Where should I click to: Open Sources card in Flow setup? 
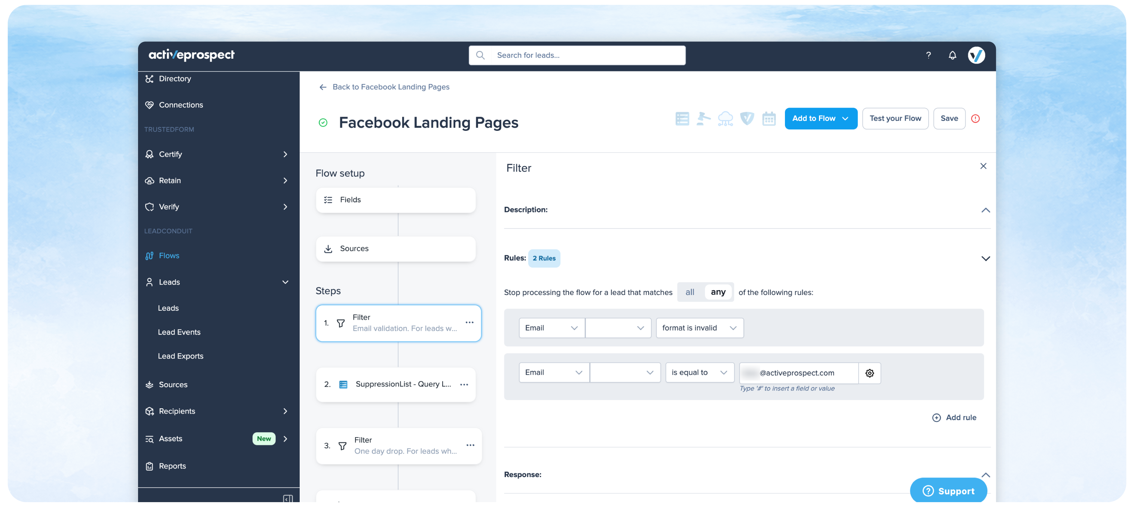(395, 249)
